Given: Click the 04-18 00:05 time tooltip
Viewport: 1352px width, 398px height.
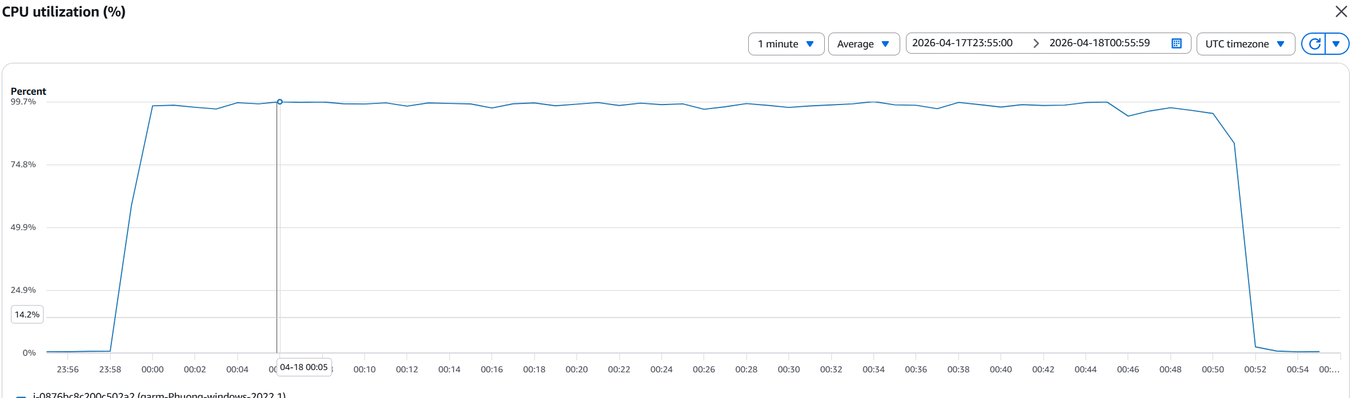Looking at the screenshot, I should pyautogui.click(x=304, y=367).
